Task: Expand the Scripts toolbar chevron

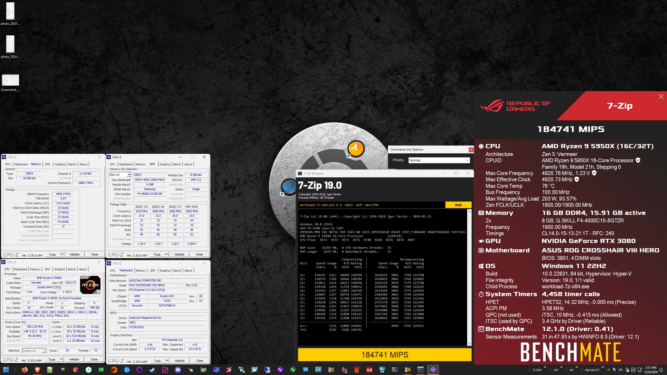Action: (x=545, y=367)
